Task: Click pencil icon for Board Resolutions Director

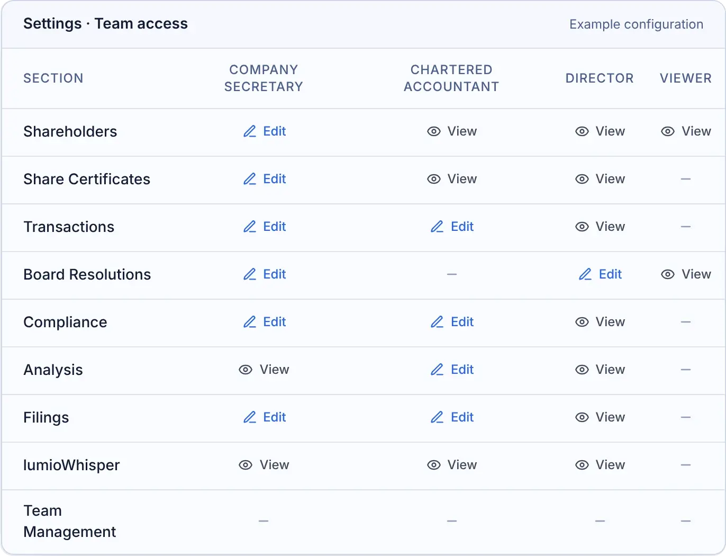Action: tap(585, 274)
